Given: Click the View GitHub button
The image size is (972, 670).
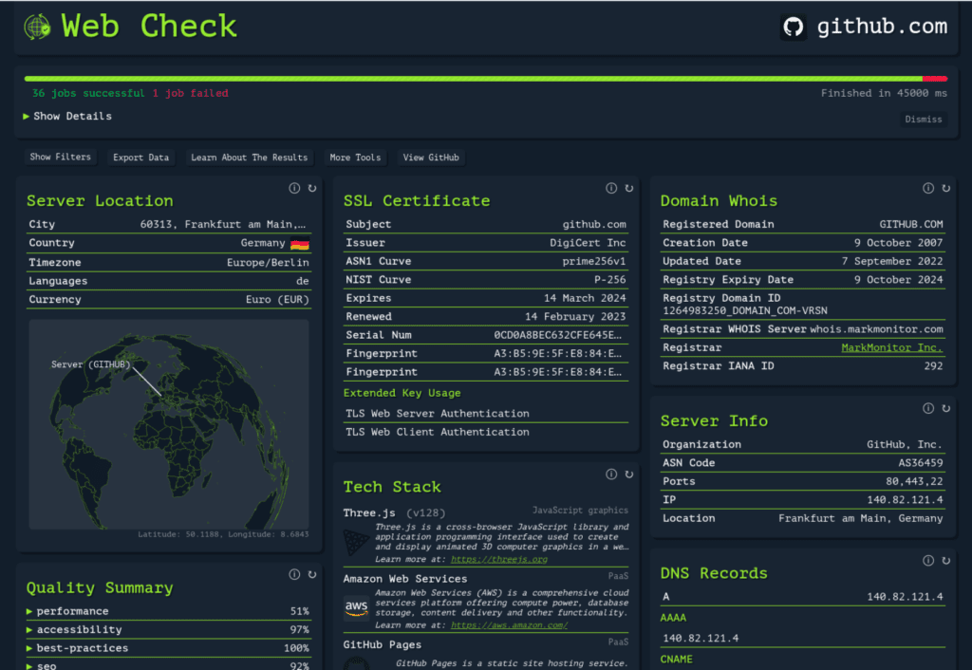Looking at the screenshot, I should click(431, 158).
